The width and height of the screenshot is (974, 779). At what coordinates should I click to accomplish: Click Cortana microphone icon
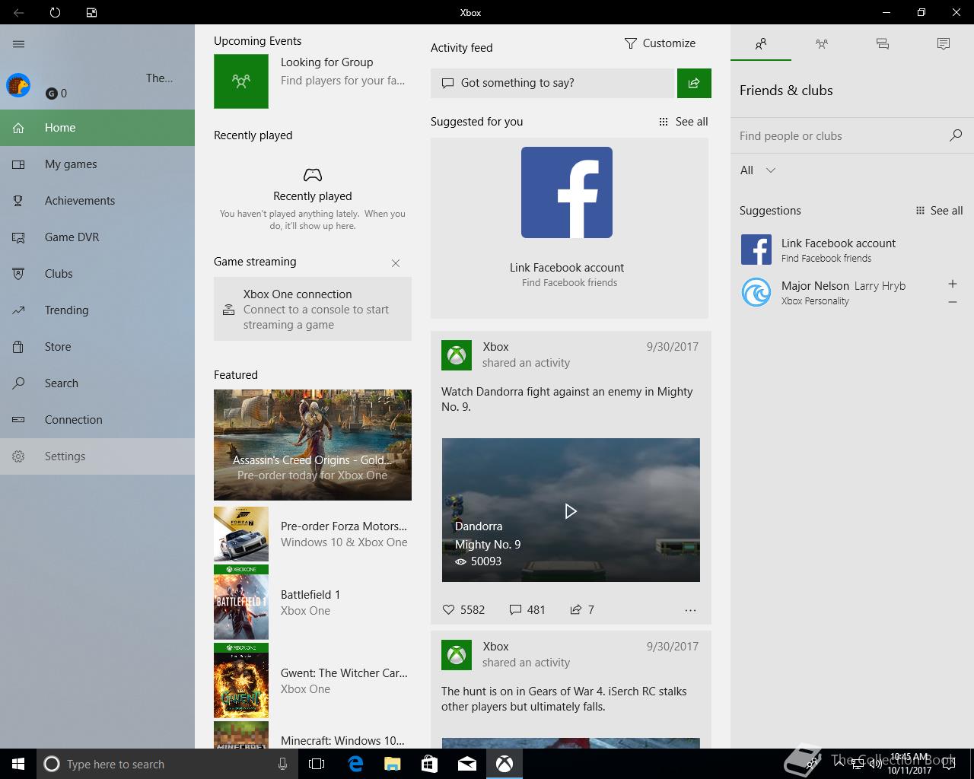(x=282, y=764)
